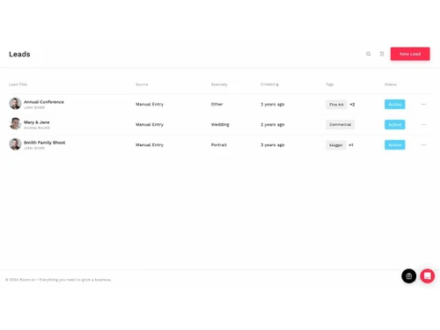Create a New Lead

click(x=410, y=54)
